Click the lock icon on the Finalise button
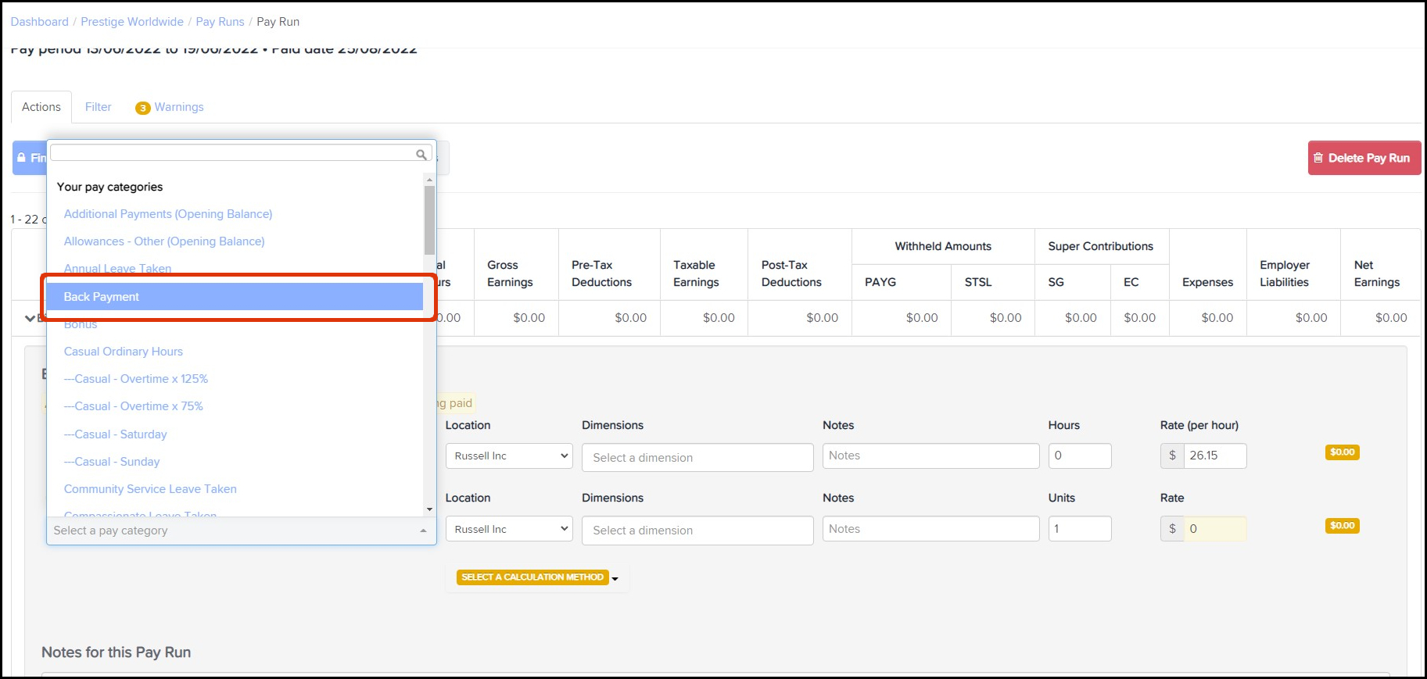The height and width of the screenshot is (679, 1427). [22, 158]
